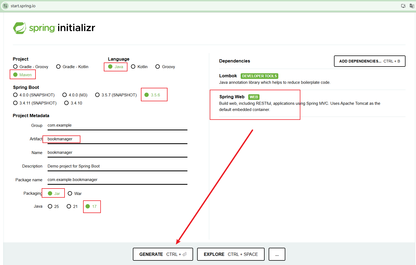Select Maven project type
The image size is (416, 265).
click(x=23, y=75)
